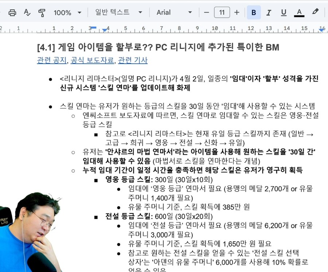Open the zoom level dropdown
Image resolution: width=328 pixels, height=272 pixels.
pyautogui.click(x=68, y=12)
